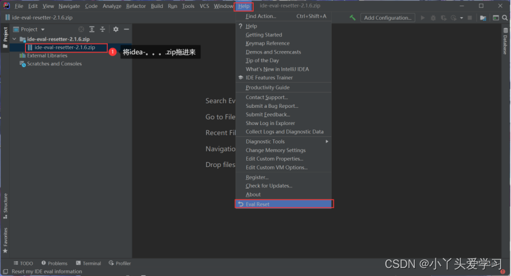
Task: Open the Favorites tool window
Action: 5,240
